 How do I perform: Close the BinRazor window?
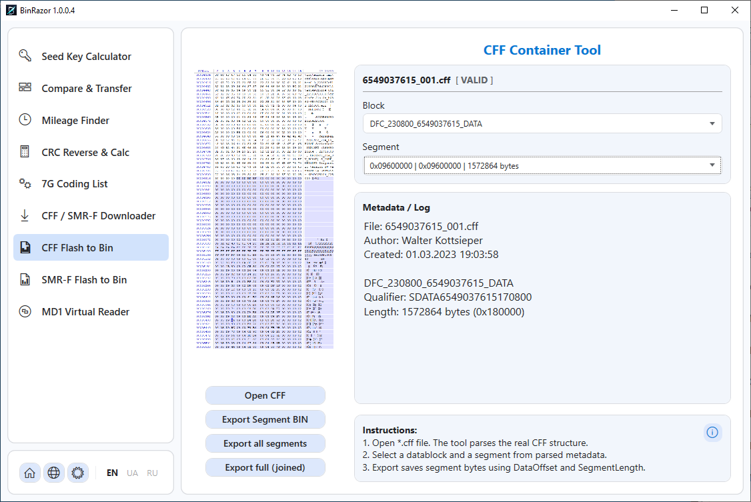(x=735, y=10)
